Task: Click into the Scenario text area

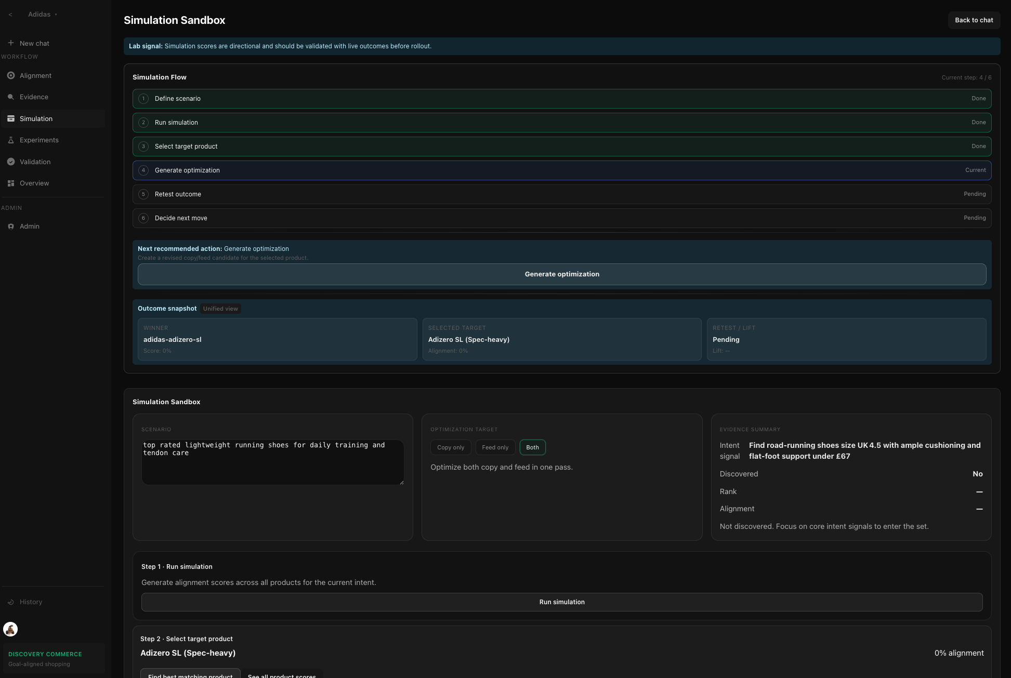Action: pyautogui.click(x=272, y=462)
